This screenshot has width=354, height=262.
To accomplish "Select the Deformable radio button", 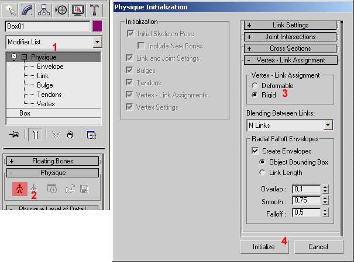I will pyautogui.click(x=255, y=85).
